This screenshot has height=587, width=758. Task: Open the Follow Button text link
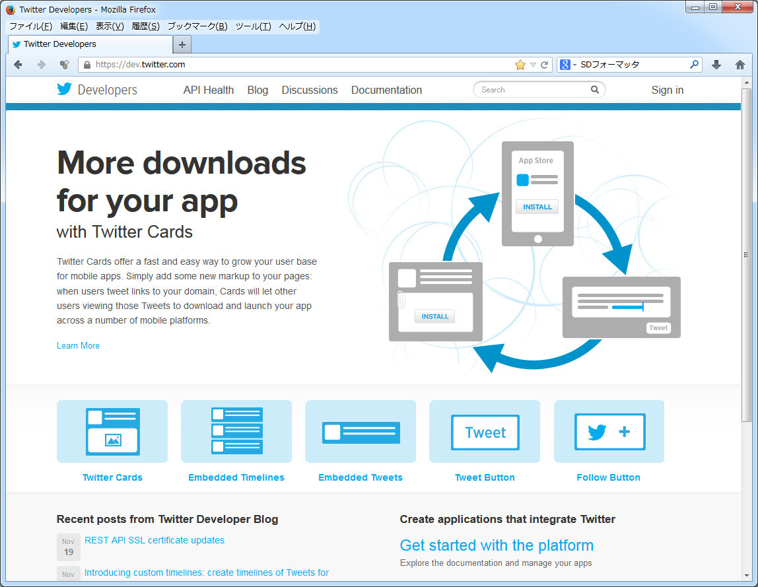609,477
